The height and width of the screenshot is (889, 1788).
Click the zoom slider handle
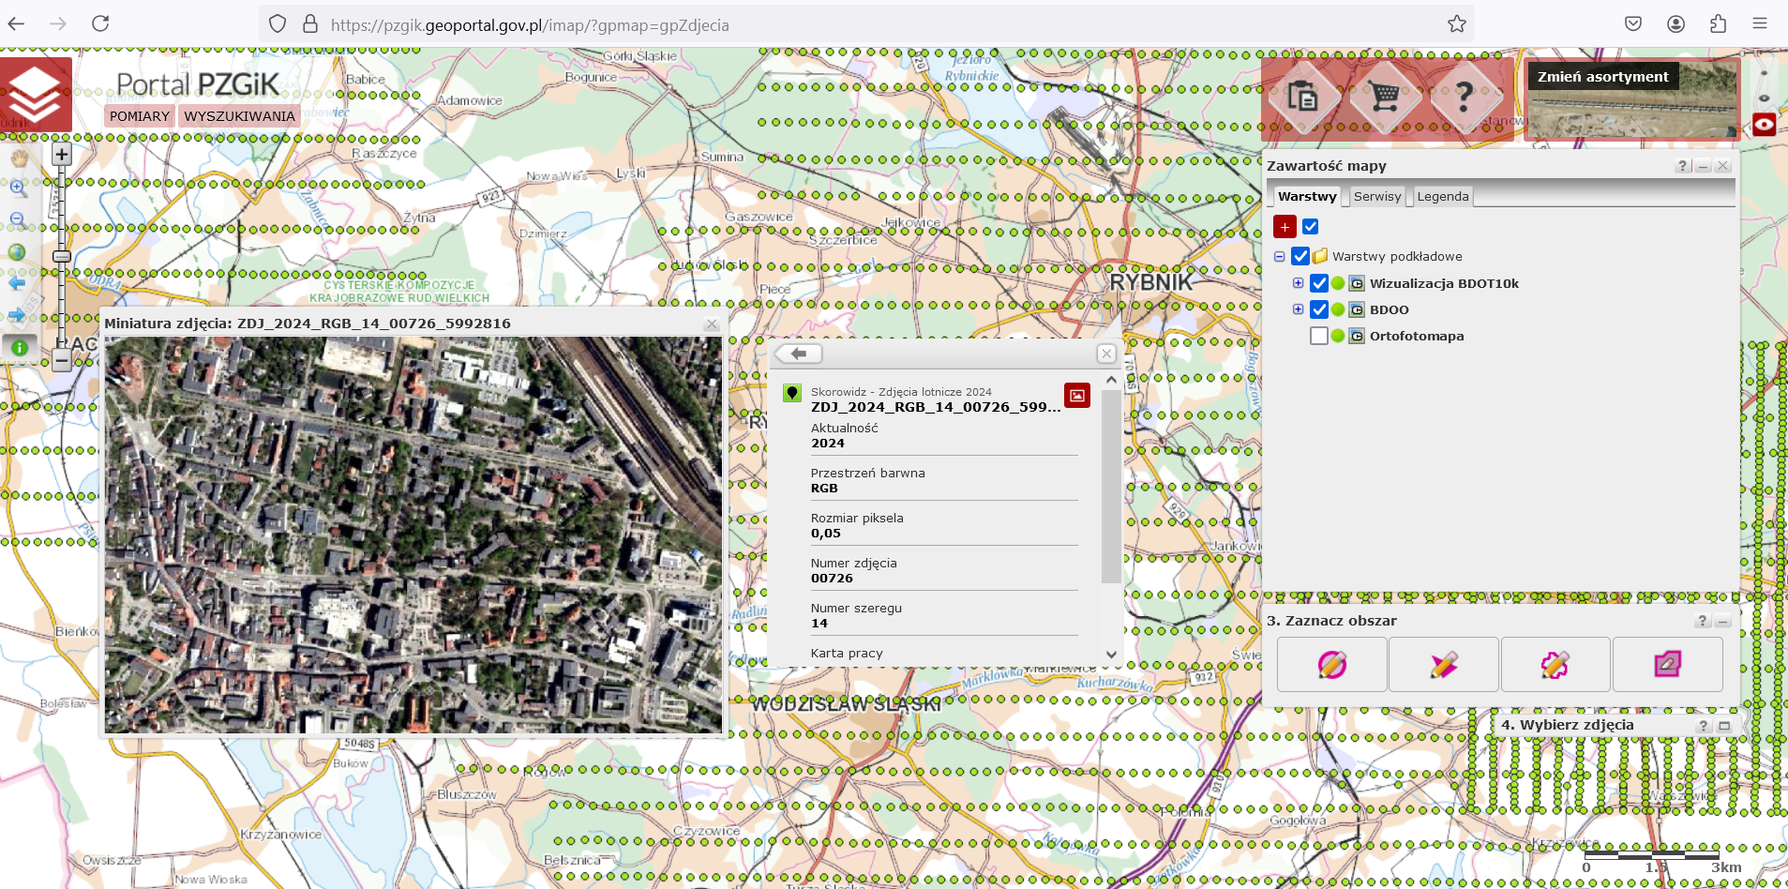(62, 256)
